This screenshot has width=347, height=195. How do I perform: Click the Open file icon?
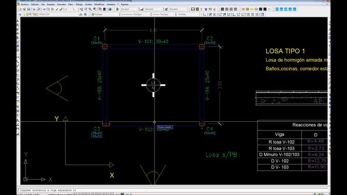[x=24, y=9]
